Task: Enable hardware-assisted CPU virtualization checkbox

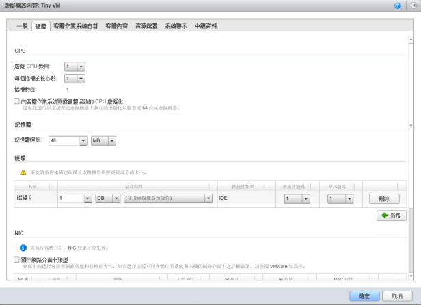Action: [x=16, y=101]
